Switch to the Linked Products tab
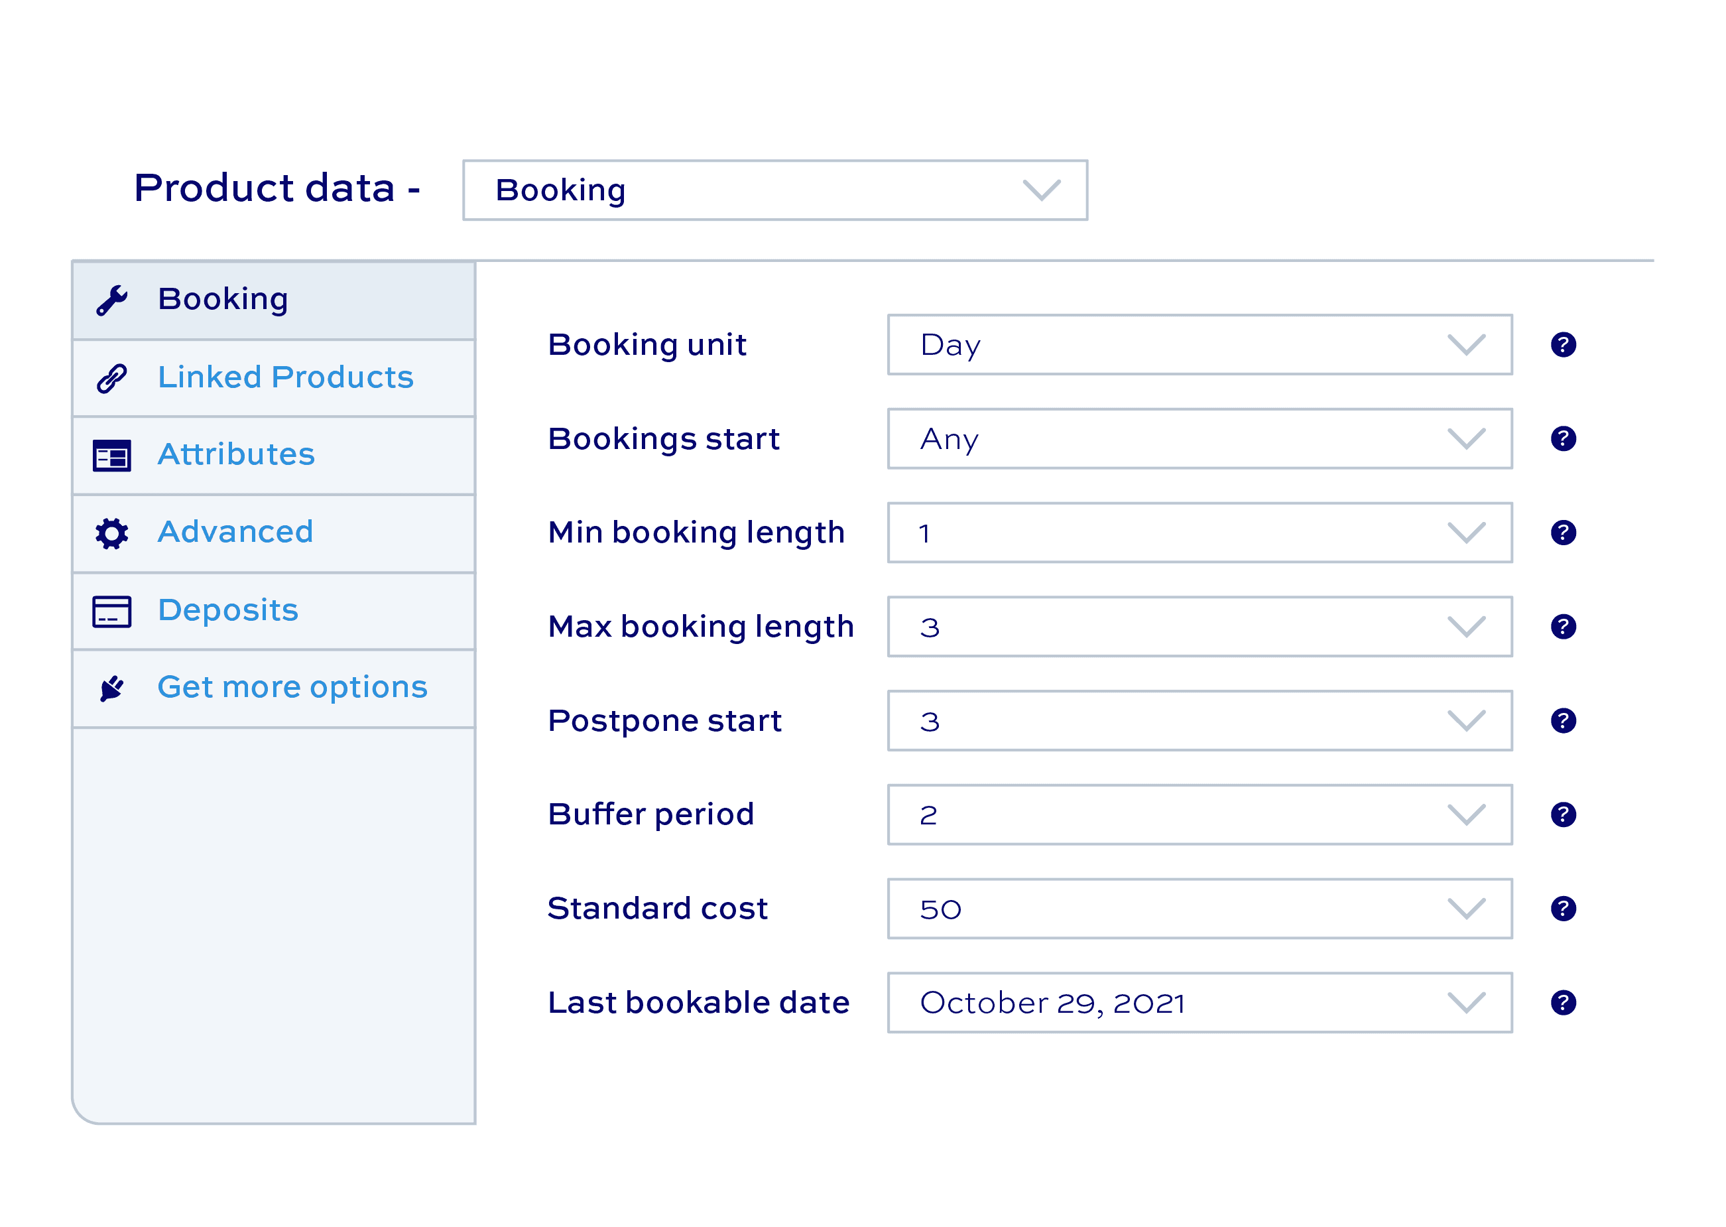The width and height of the screenshot is (1726, 1227). pos(273,378)
